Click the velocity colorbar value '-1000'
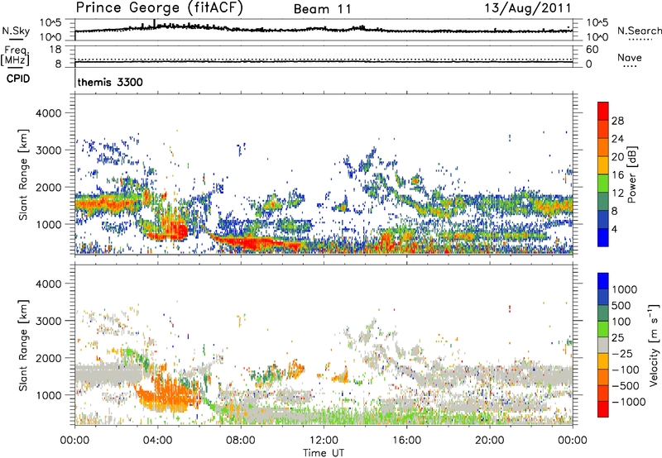This screenshot has height=458, width=662. tap(629, 402)
